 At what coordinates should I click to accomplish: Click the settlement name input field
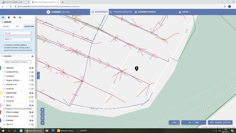coord(17,33)
